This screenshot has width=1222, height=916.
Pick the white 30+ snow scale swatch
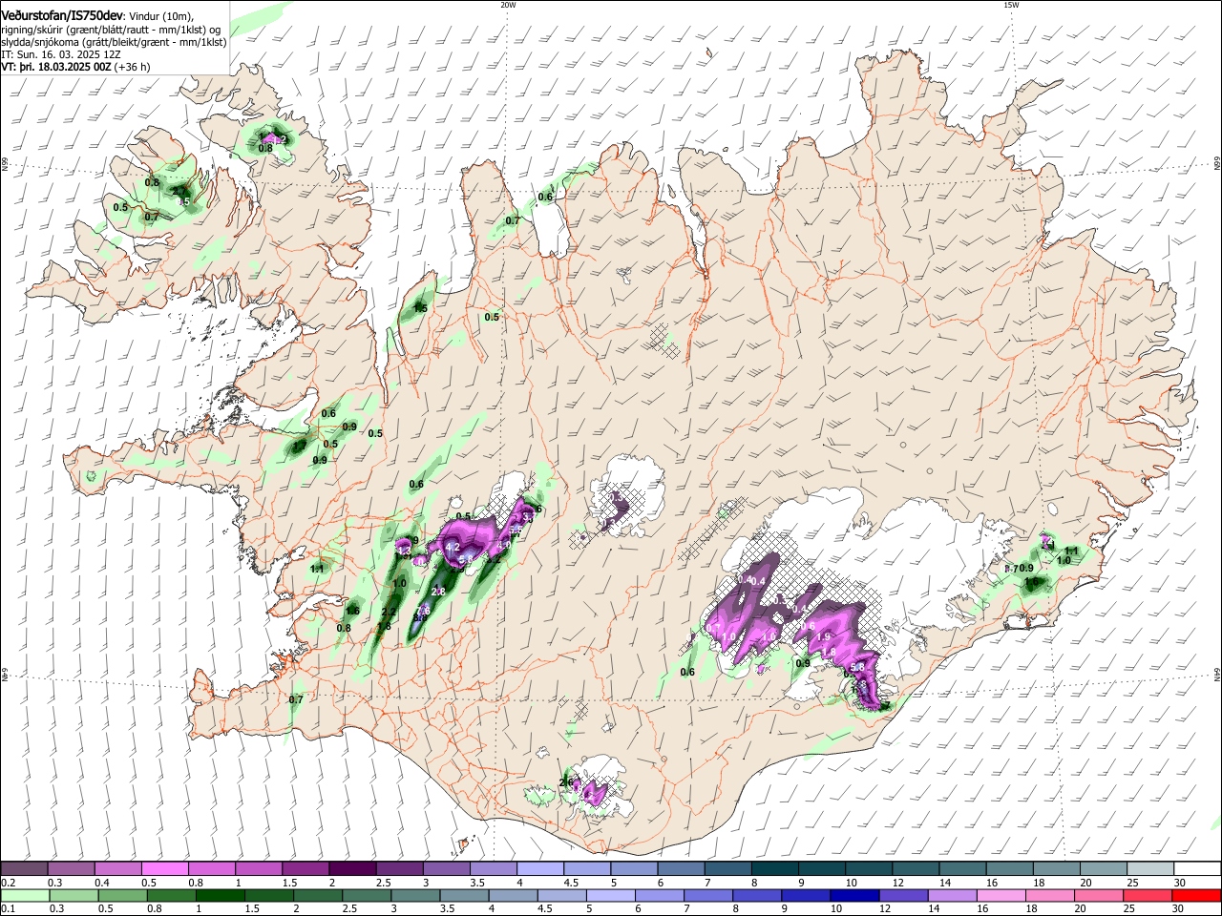(x=1196, y=869)
